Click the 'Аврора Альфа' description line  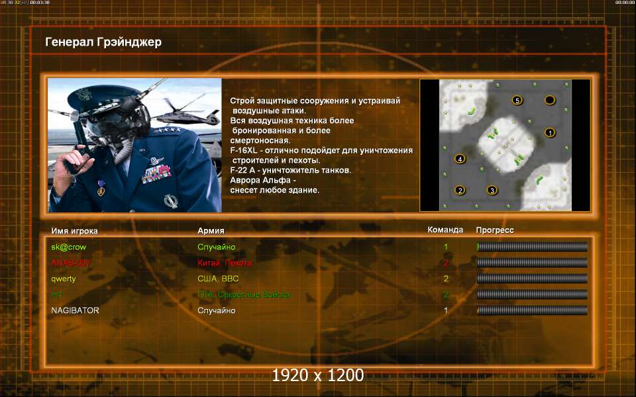point(263,180)
